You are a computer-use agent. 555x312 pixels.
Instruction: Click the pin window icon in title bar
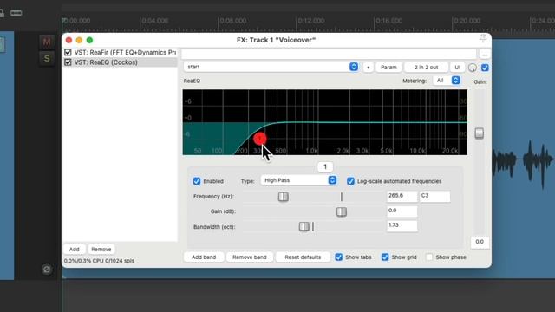tap(483, 38)
